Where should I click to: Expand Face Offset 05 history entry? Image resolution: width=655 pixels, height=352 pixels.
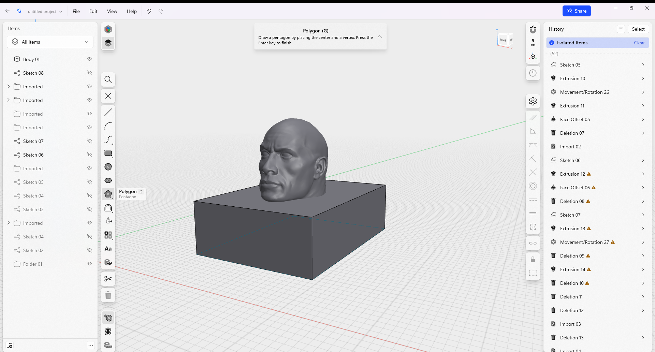coord(643,119)
